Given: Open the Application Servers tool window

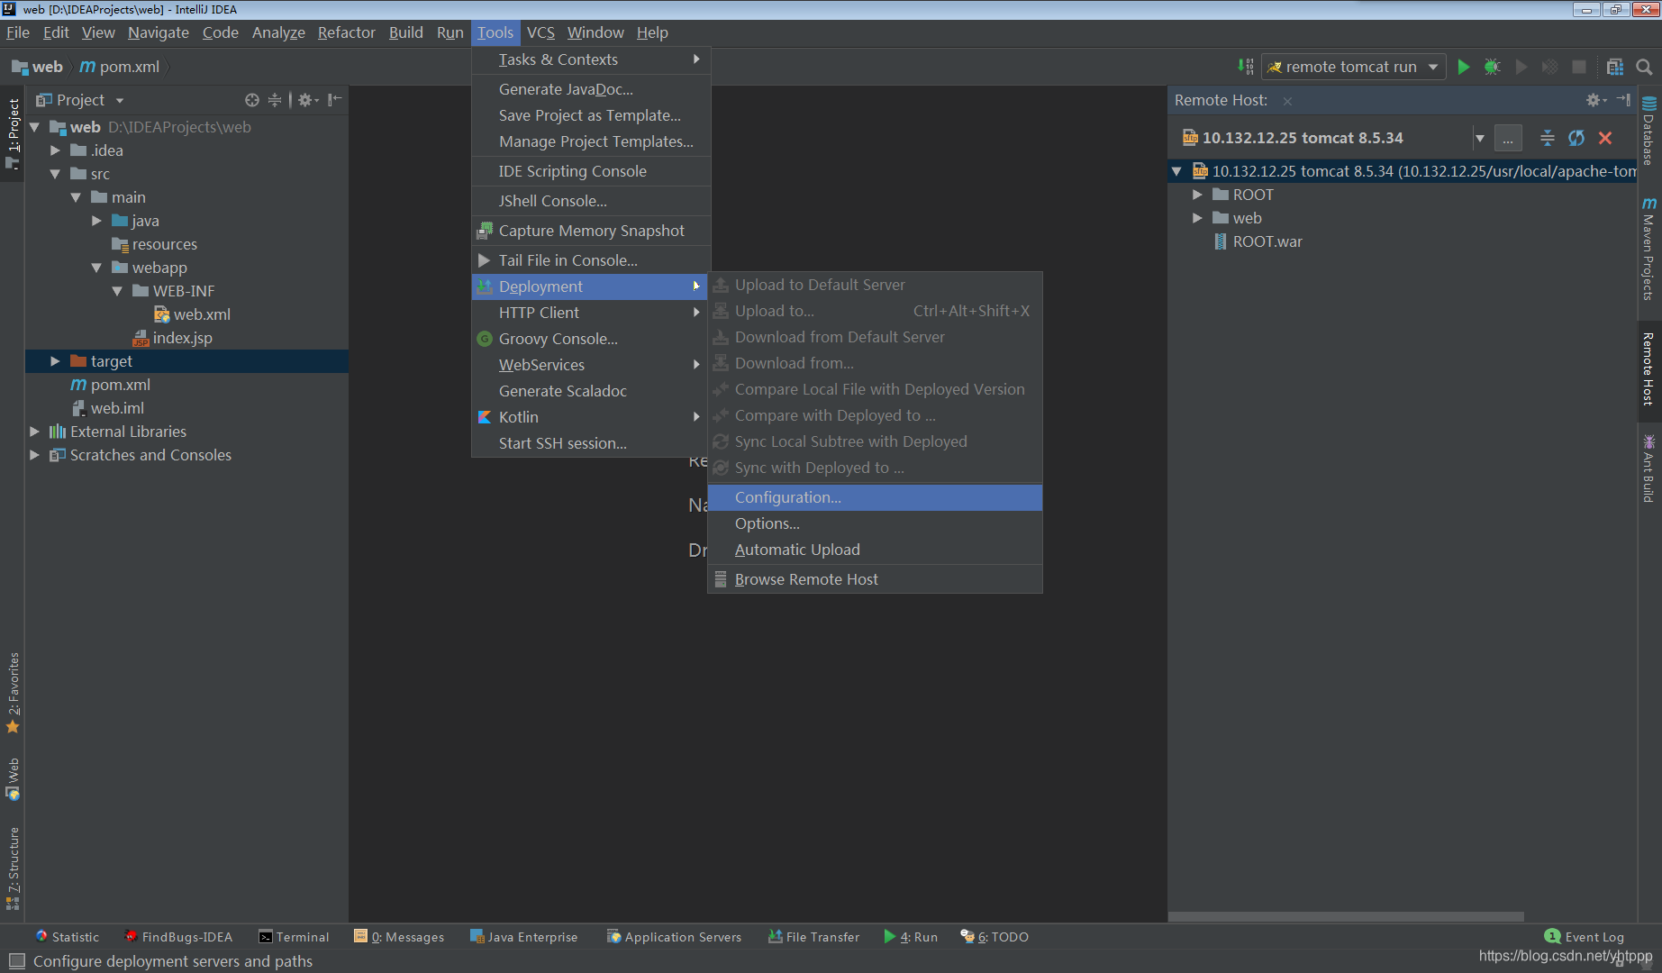Looking at the screenshot, I should click(x=674, y=937).
